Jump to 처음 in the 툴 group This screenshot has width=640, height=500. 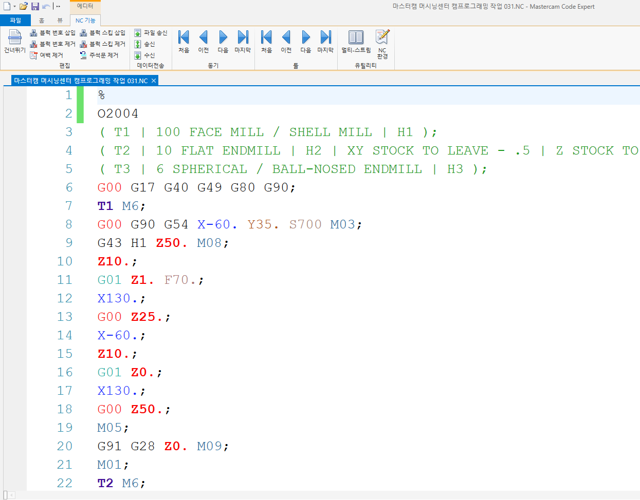(266, 42)
